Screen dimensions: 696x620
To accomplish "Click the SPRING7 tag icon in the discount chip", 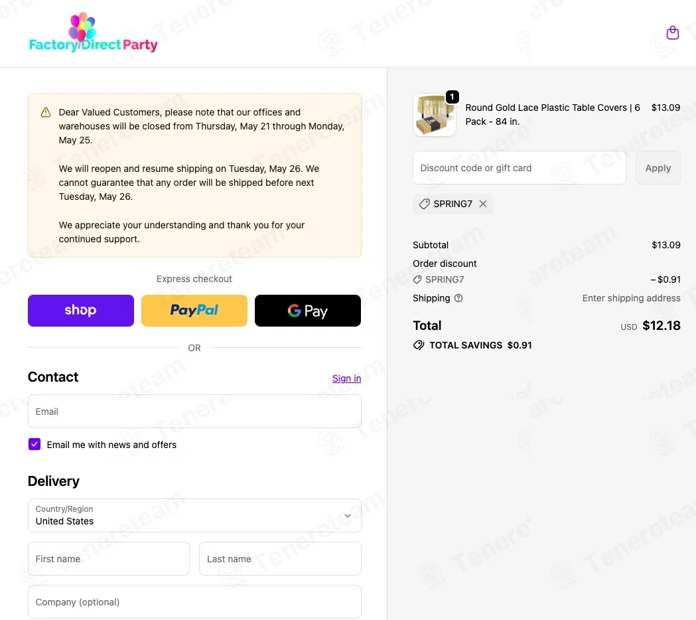I will click(425, 204).
